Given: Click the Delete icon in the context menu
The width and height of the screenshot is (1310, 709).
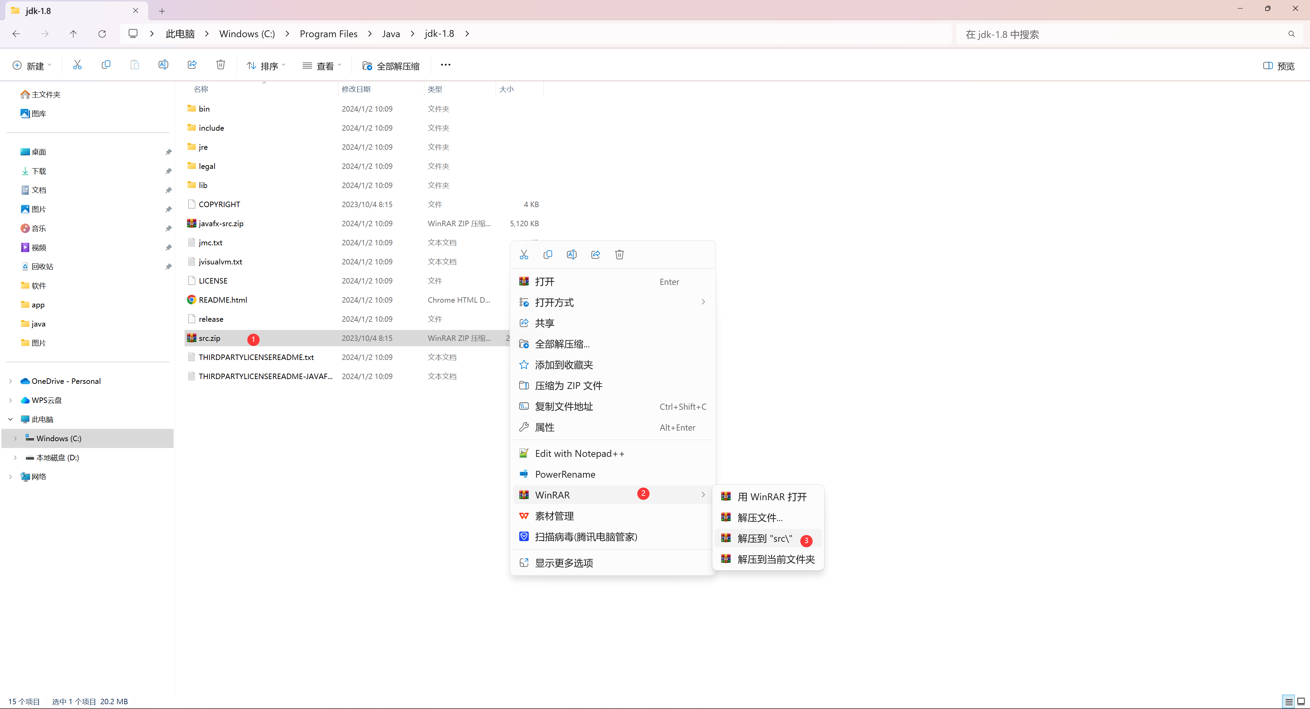Looking at the screenshot, I should coord(620,254).
